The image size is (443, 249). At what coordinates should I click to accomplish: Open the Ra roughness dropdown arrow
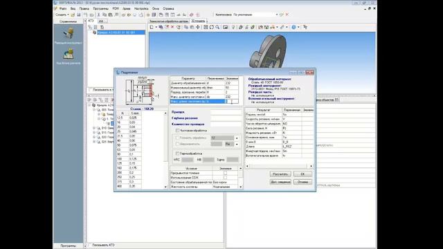click(237, 144)
